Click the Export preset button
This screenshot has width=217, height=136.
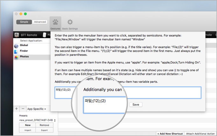pyautogui.click(x=44, y=130)
